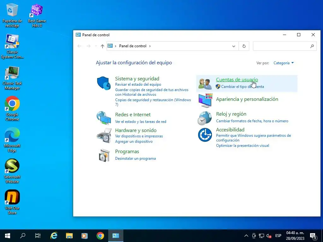Screen dimensions: 323x242
Task: Open the Programas disc box icon
Action: click(x=104, y=155)
